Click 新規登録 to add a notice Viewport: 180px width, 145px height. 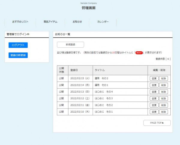tap(70, 45)
